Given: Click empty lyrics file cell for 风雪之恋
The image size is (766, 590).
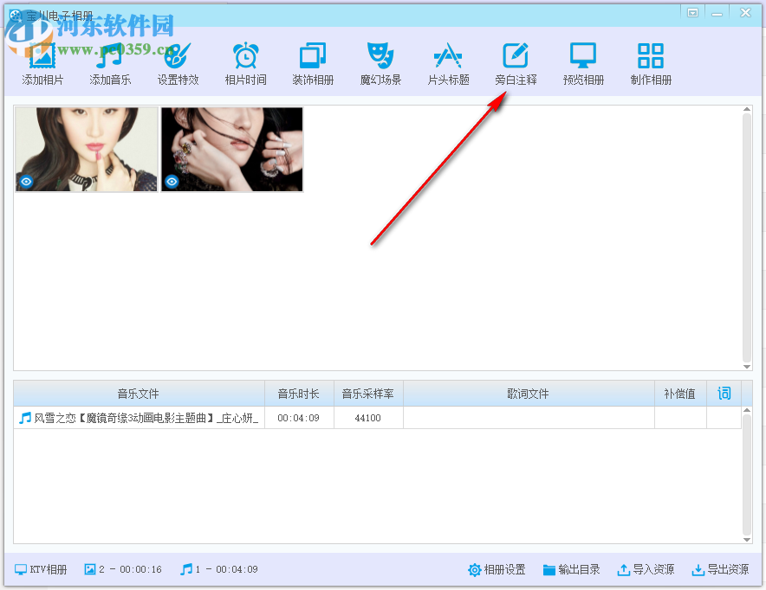Looking at the screenshot, I should (x=529, y=418).
